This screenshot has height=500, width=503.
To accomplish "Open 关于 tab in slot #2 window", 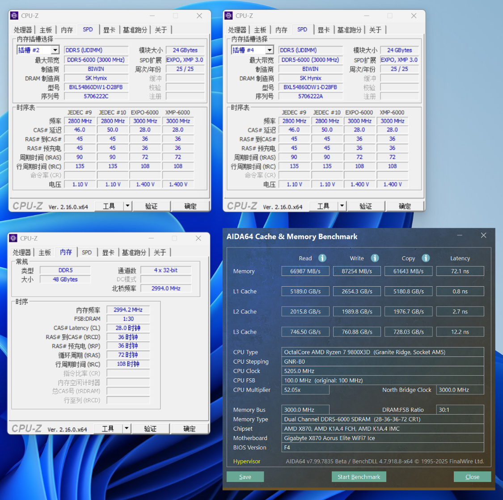I will (161, 30).
